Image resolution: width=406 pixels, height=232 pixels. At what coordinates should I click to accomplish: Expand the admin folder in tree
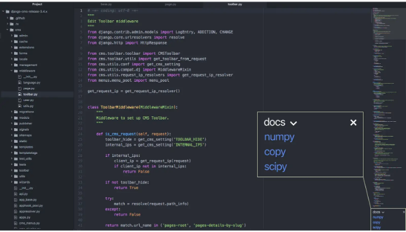12,36
